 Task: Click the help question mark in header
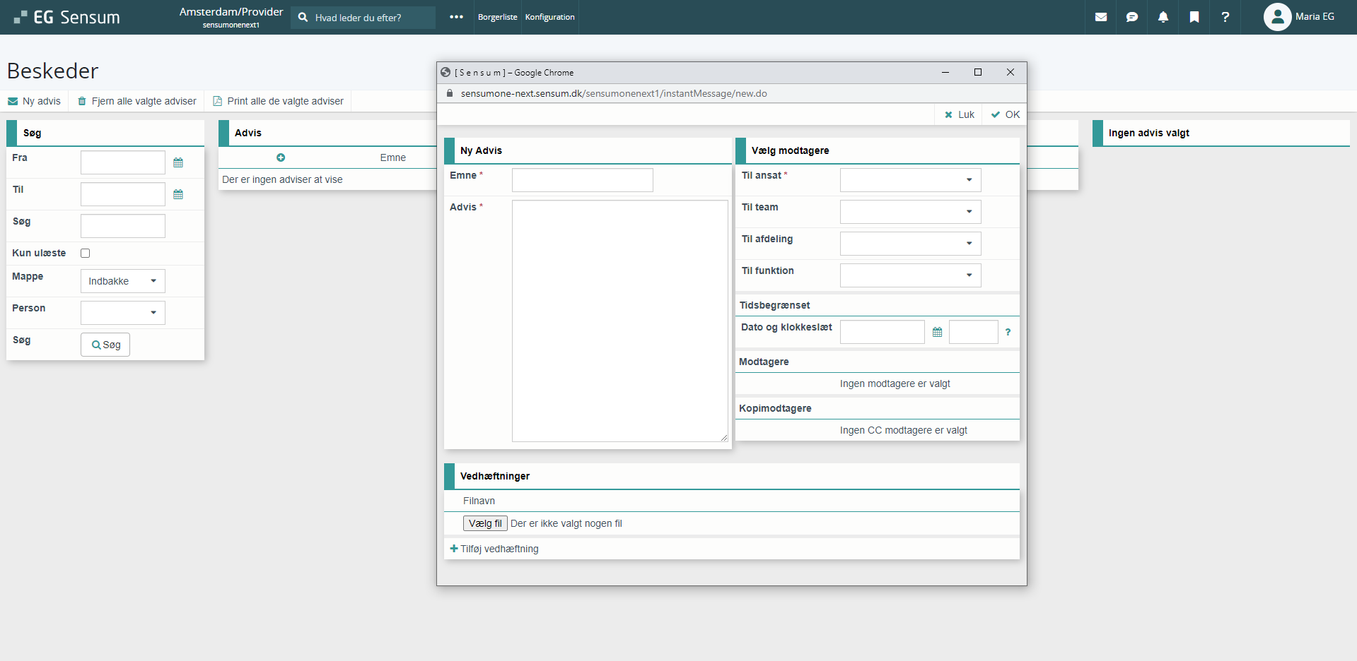[1225, 17]
